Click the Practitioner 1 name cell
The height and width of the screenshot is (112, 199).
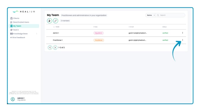pyautogui.click(x=58, y=40)
